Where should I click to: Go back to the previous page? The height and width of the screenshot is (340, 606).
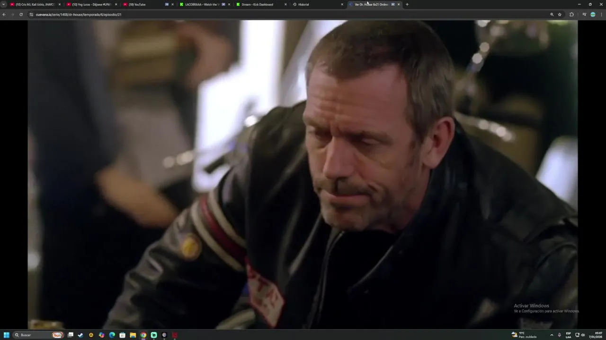(4, 15)
